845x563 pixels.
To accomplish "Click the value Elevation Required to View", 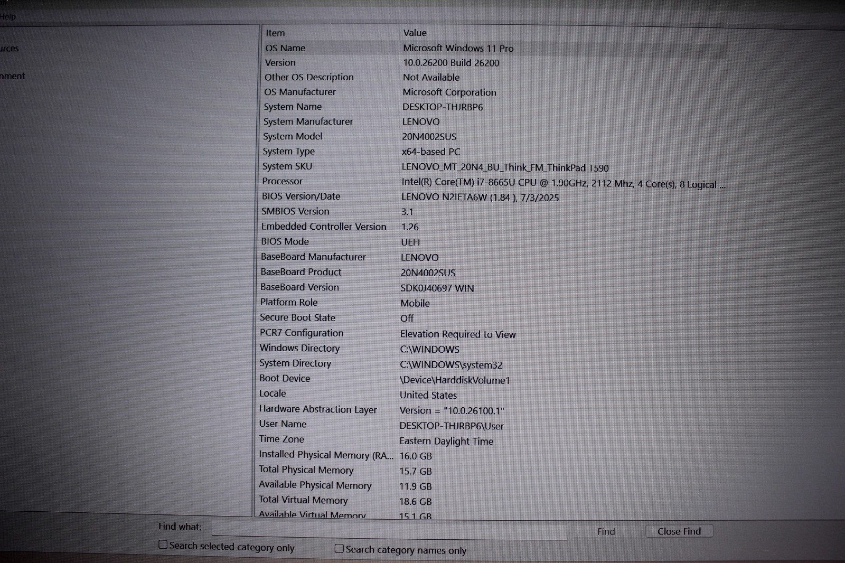I will pyautogui.click(x=458, y=334).
